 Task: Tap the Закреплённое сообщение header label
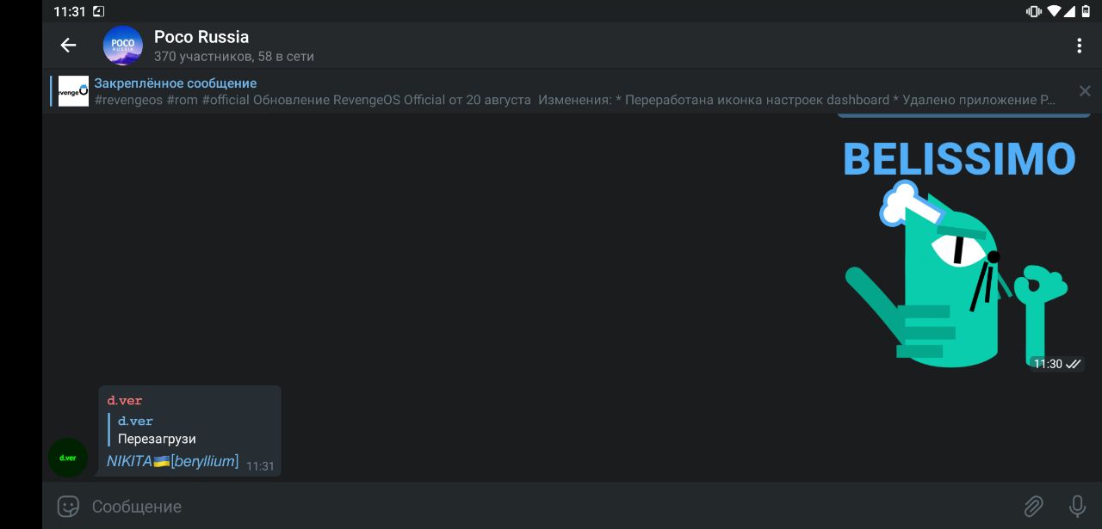[176, 83]
